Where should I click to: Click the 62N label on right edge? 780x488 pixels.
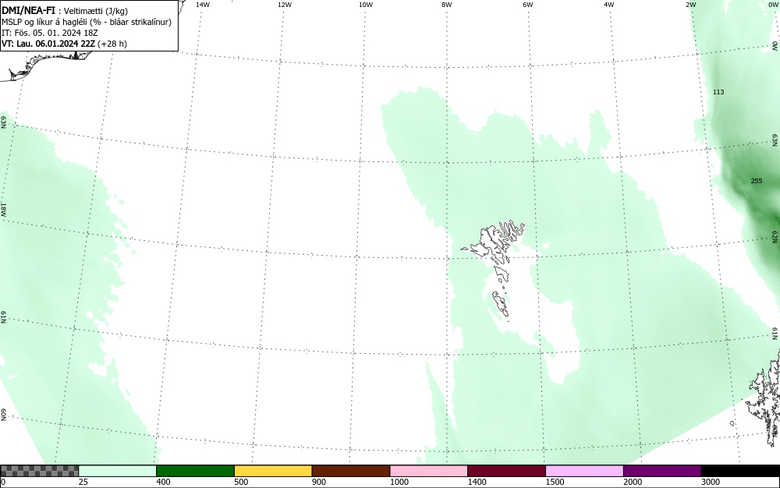click(775, 236)
